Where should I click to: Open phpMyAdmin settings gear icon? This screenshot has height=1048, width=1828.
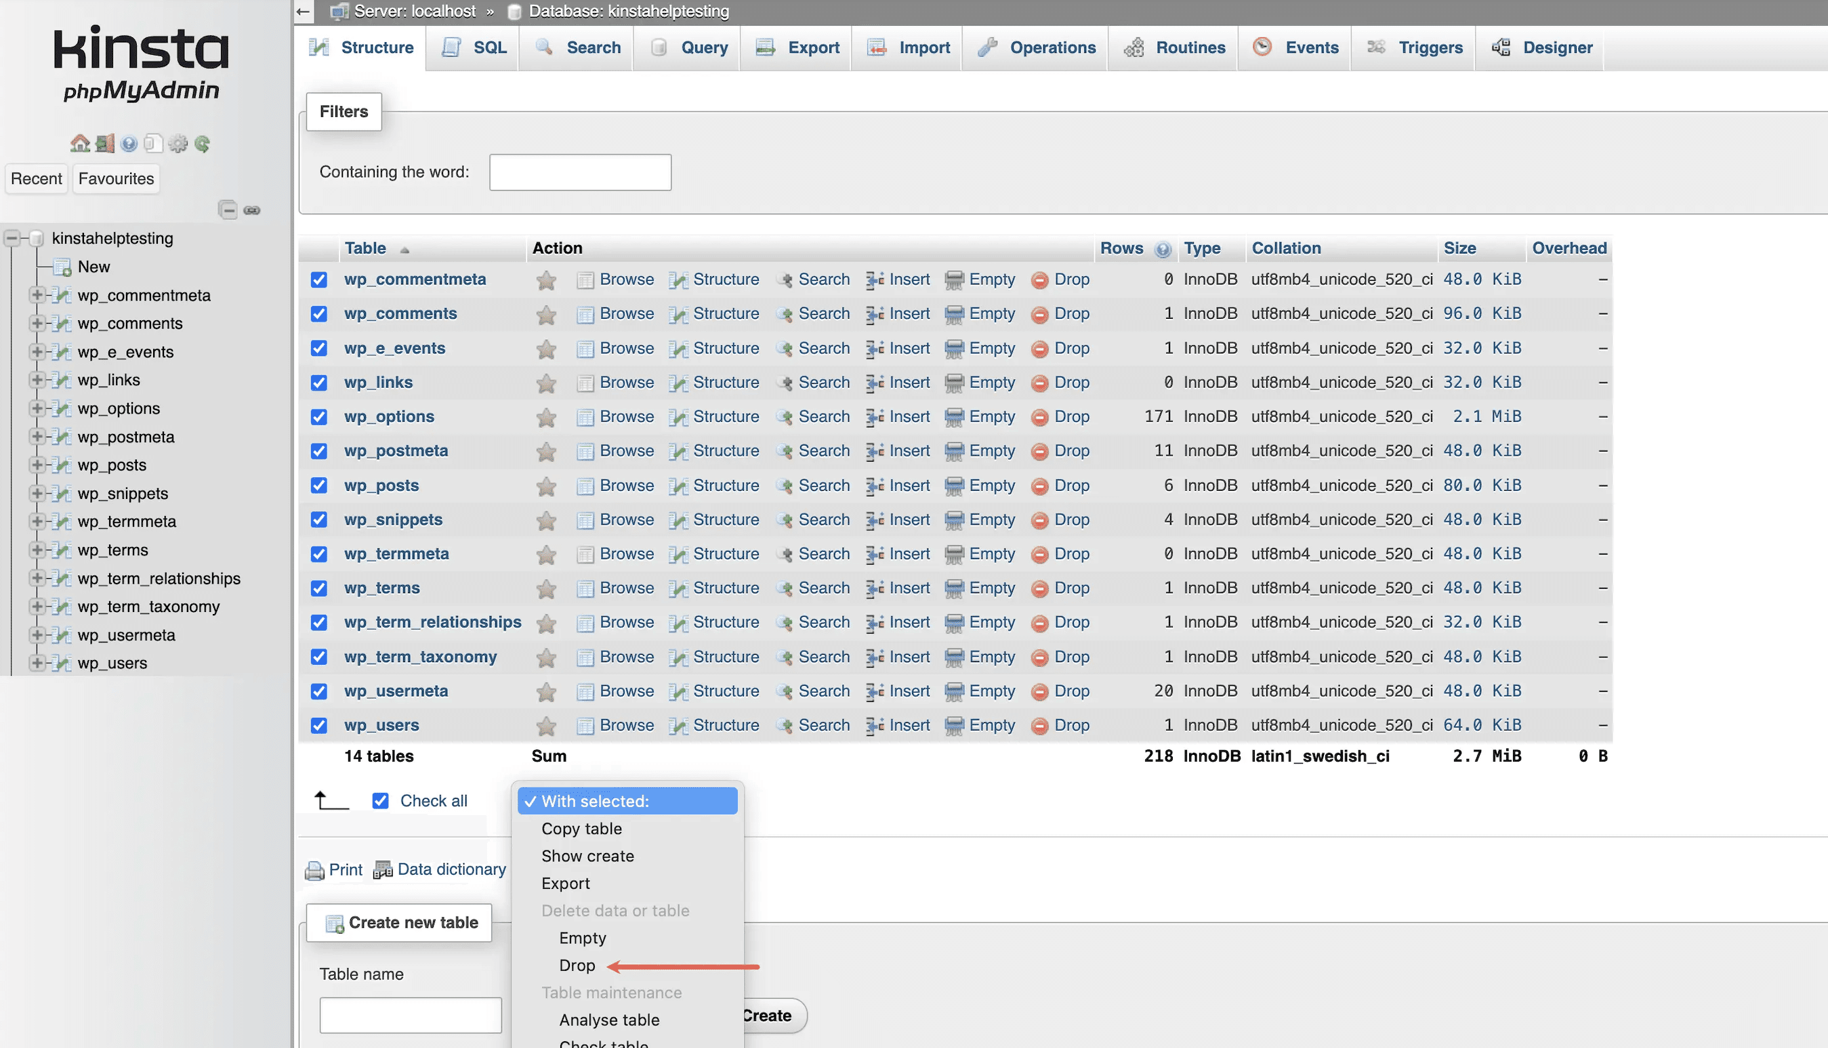click(178, 144)
